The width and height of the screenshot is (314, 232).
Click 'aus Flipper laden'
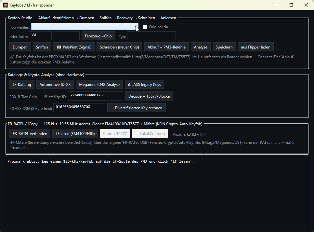(x=255, y=47)
